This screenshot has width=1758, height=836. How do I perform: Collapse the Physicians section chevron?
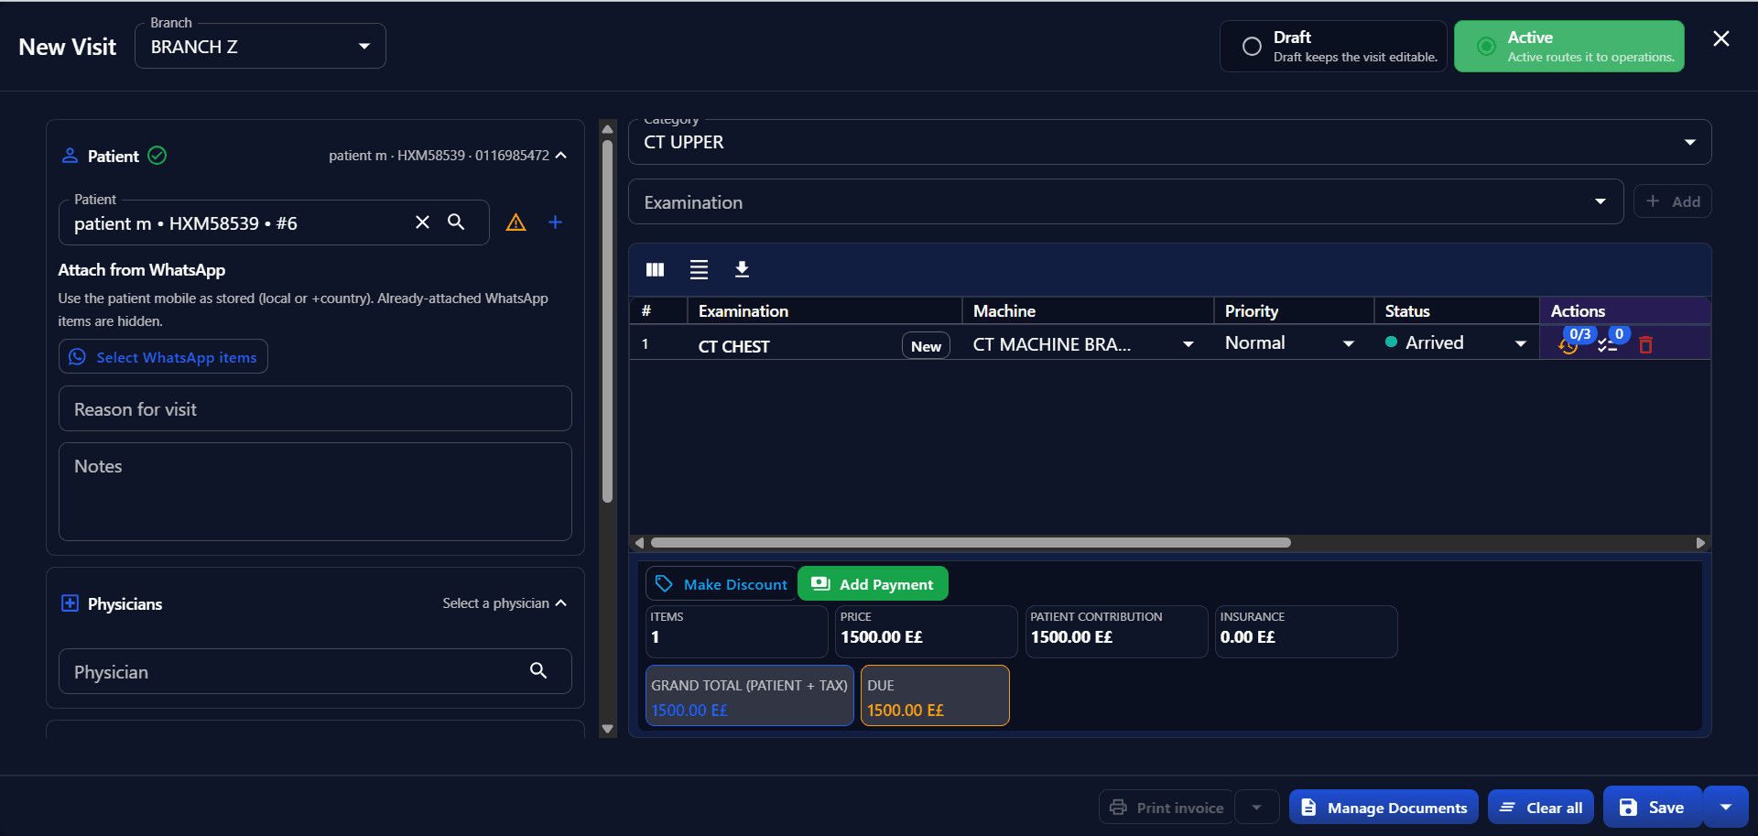point(561,603)
